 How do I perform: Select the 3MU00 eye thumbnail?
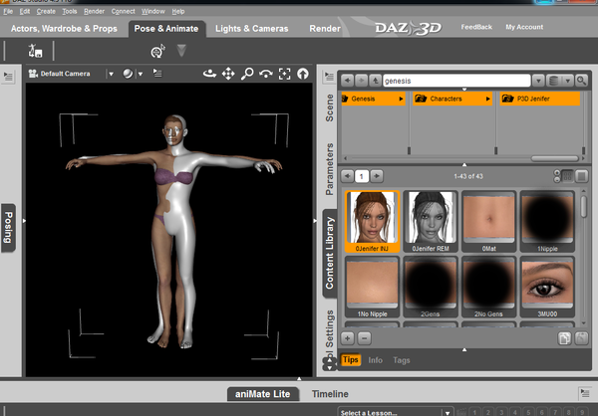[547, 287]
